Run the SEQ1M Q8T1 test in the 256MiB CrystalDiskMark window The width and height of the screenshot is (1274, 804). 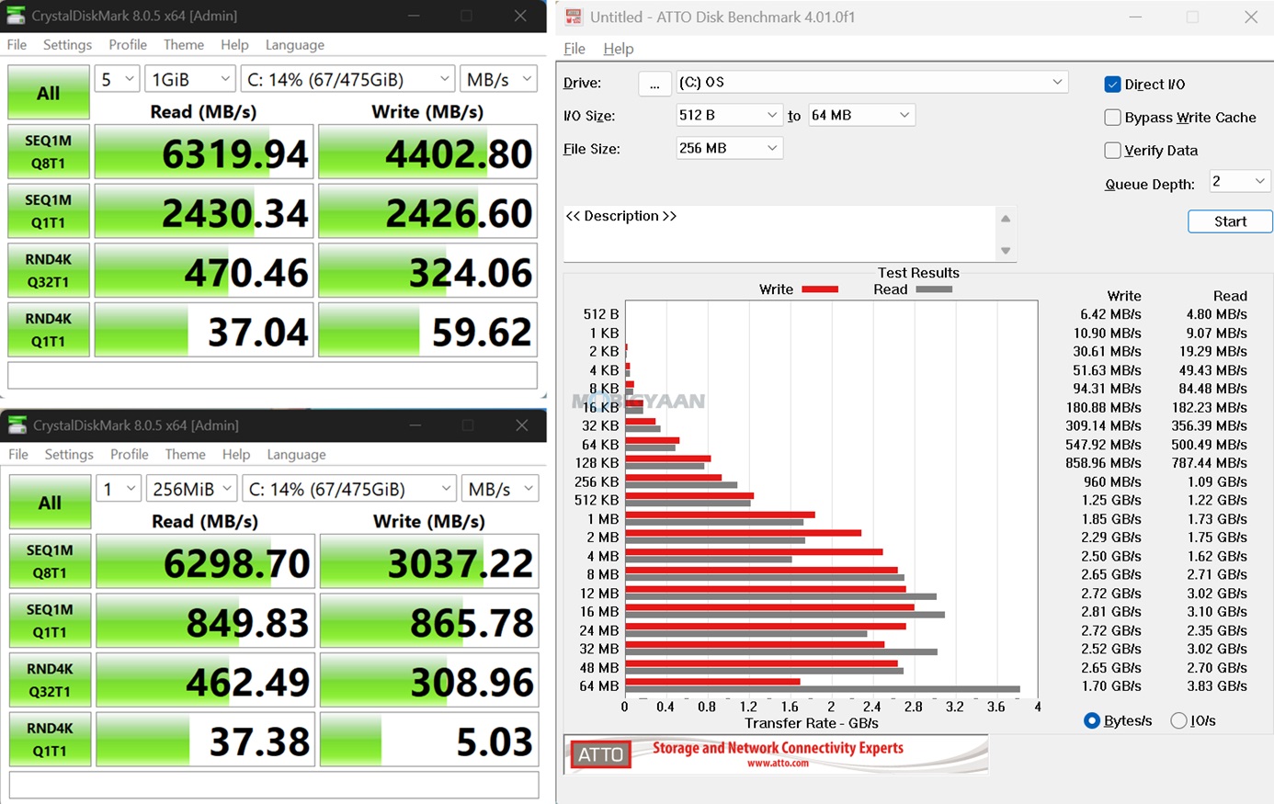[x=50, y=561]
